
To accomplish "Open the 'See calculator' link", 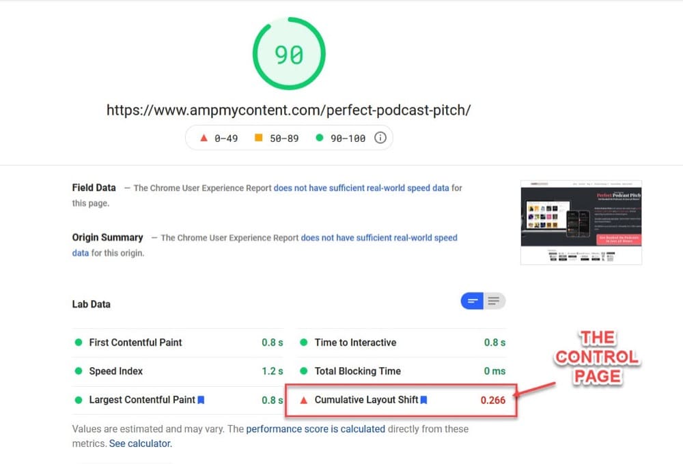I will 140,444.
